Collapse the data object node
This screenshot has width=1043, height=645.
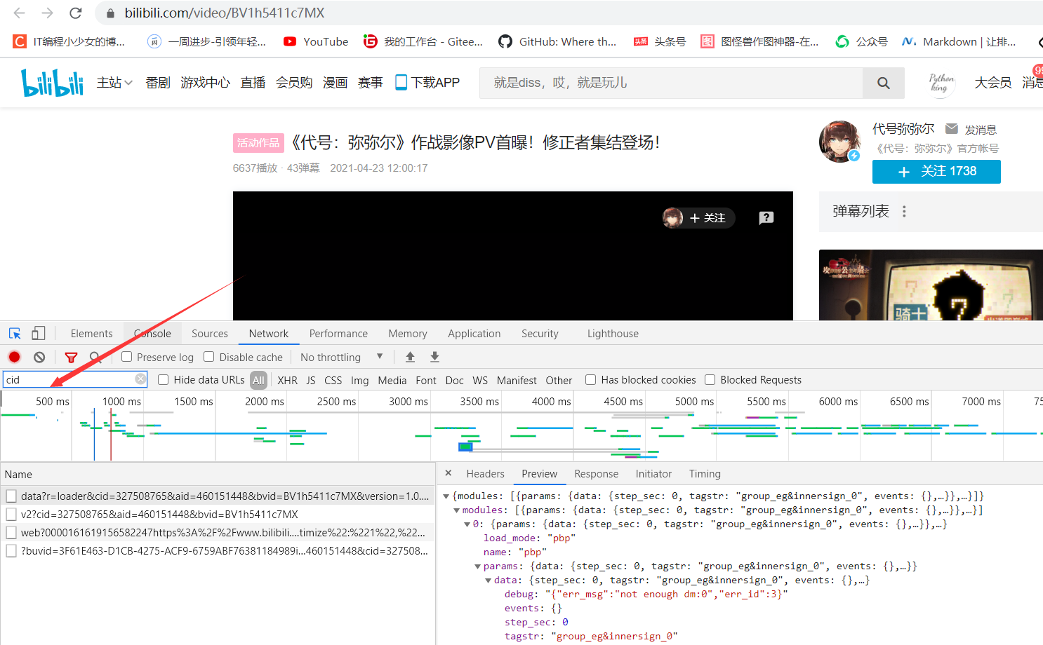click(488, 580)
